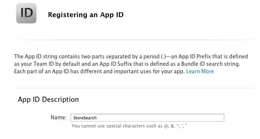Click the StoreSearch text inside Name field
The height and width of the screenshot is (139, 260).
tap(85, 118)
